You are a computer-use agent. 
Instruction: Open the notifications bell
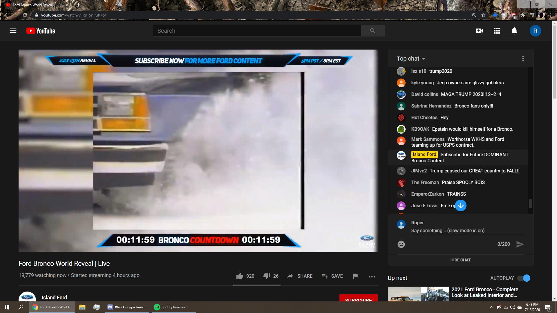tap(514, 31)
